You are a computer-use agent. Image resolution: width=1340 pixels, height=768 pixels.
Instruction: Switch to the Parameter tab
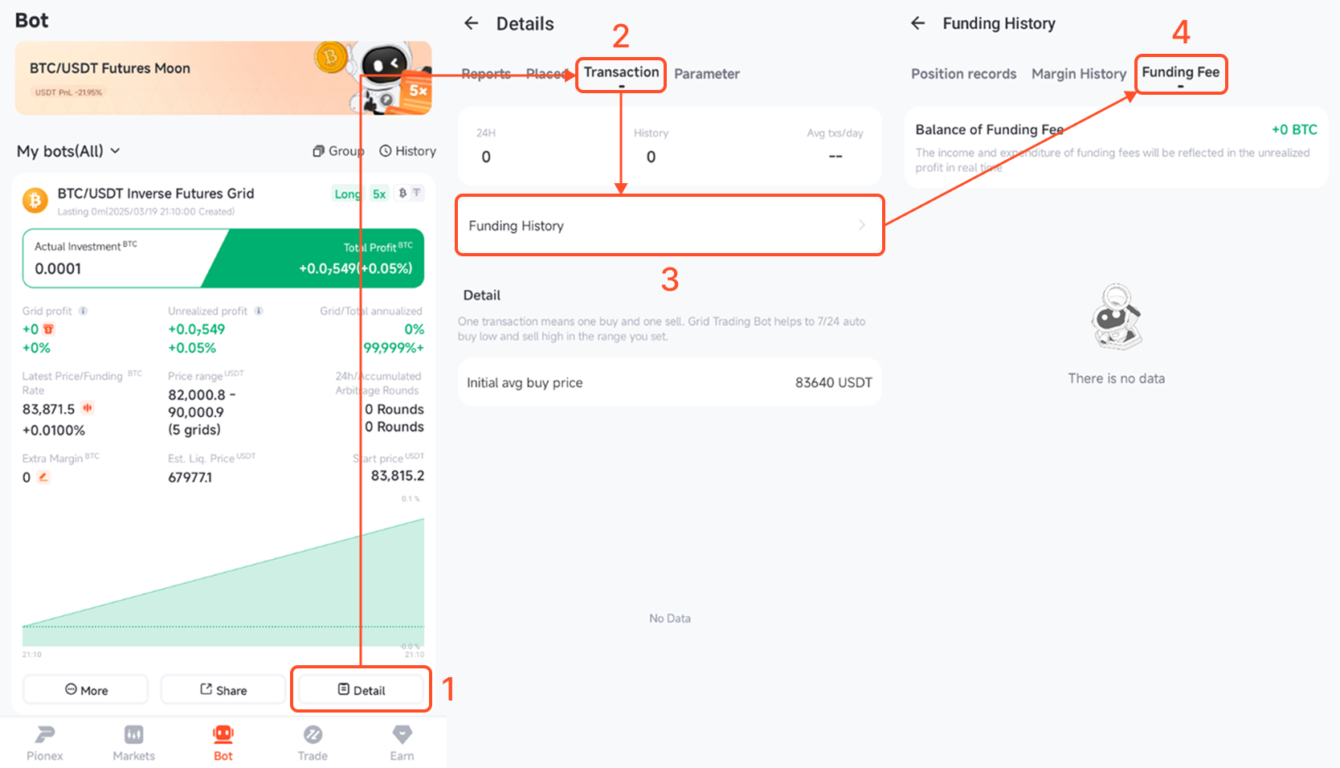tap(707, 74)
